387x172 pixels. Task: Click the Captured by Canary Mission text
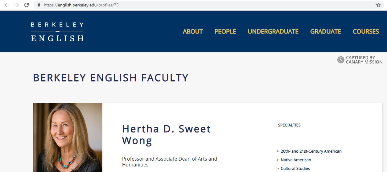pos(364,60)
